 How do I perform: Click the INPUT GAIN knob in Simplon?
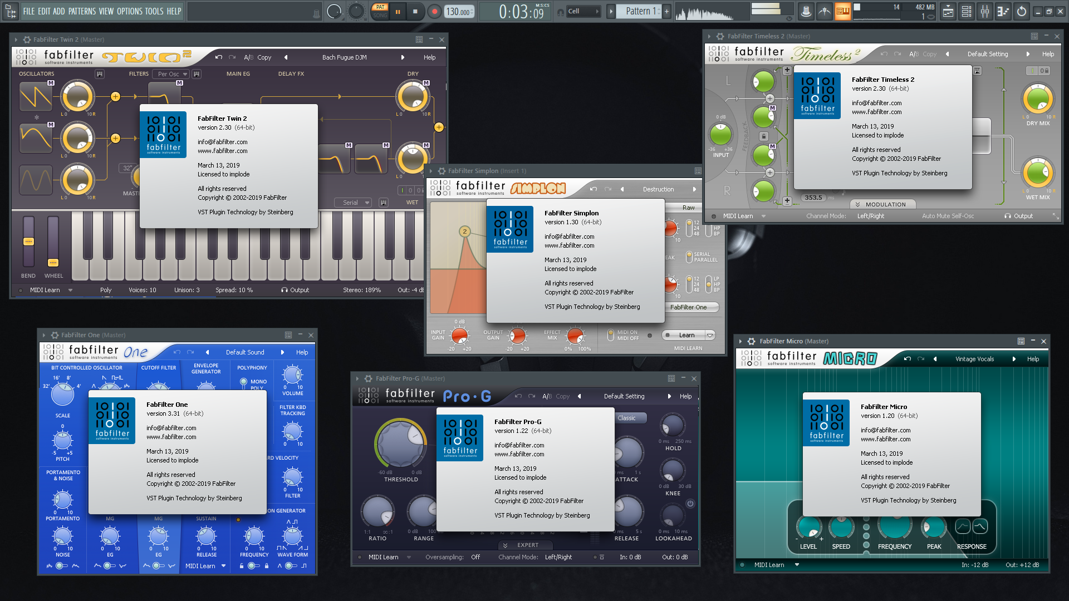459,336
